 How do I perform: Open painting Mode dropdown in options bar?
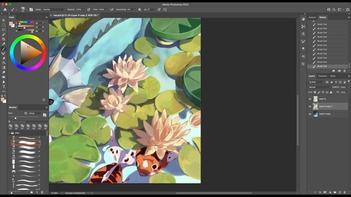[54, 10]
